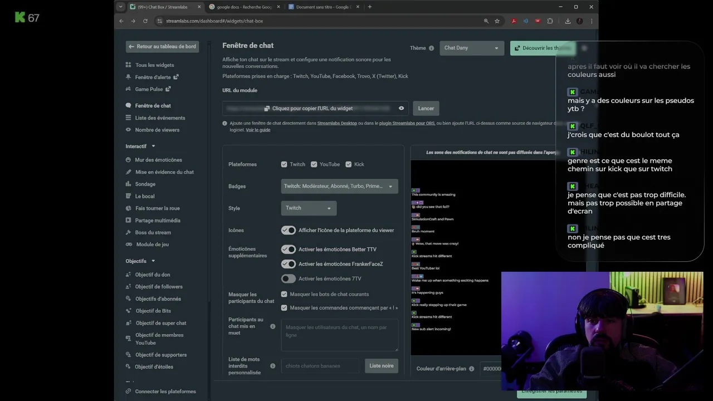The image size is (713, 401).
Task: Click Partage multimédia sidebar icon
Action: (129, 221)
